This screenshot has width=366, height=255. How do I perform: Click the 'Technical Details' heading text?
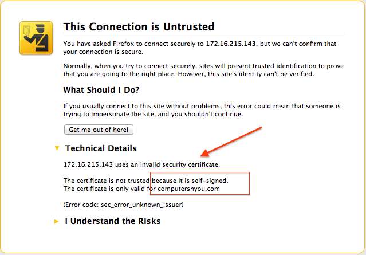pyautogui.click(x=101, y=148)
